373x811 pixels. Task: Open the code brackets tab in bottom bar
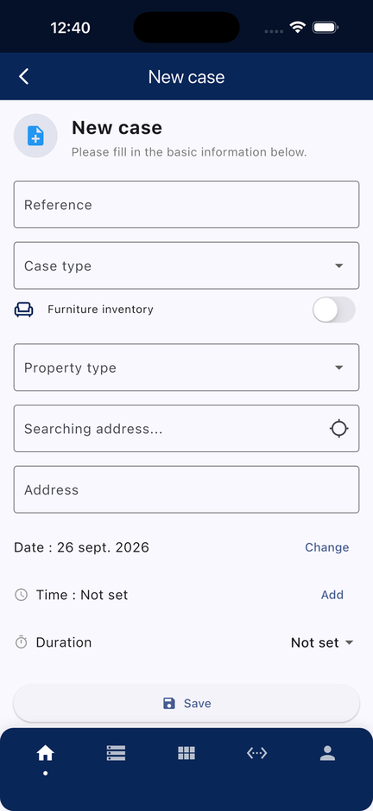[x=256, y=753]
